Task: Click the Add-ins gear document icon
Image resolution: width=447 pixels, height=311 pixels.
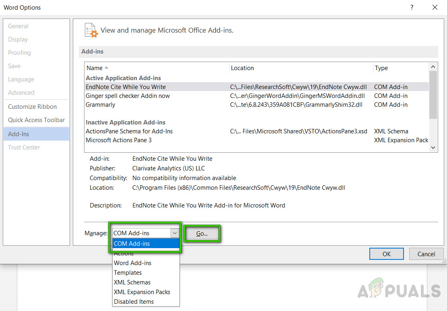Action: (x=91, y=30)
